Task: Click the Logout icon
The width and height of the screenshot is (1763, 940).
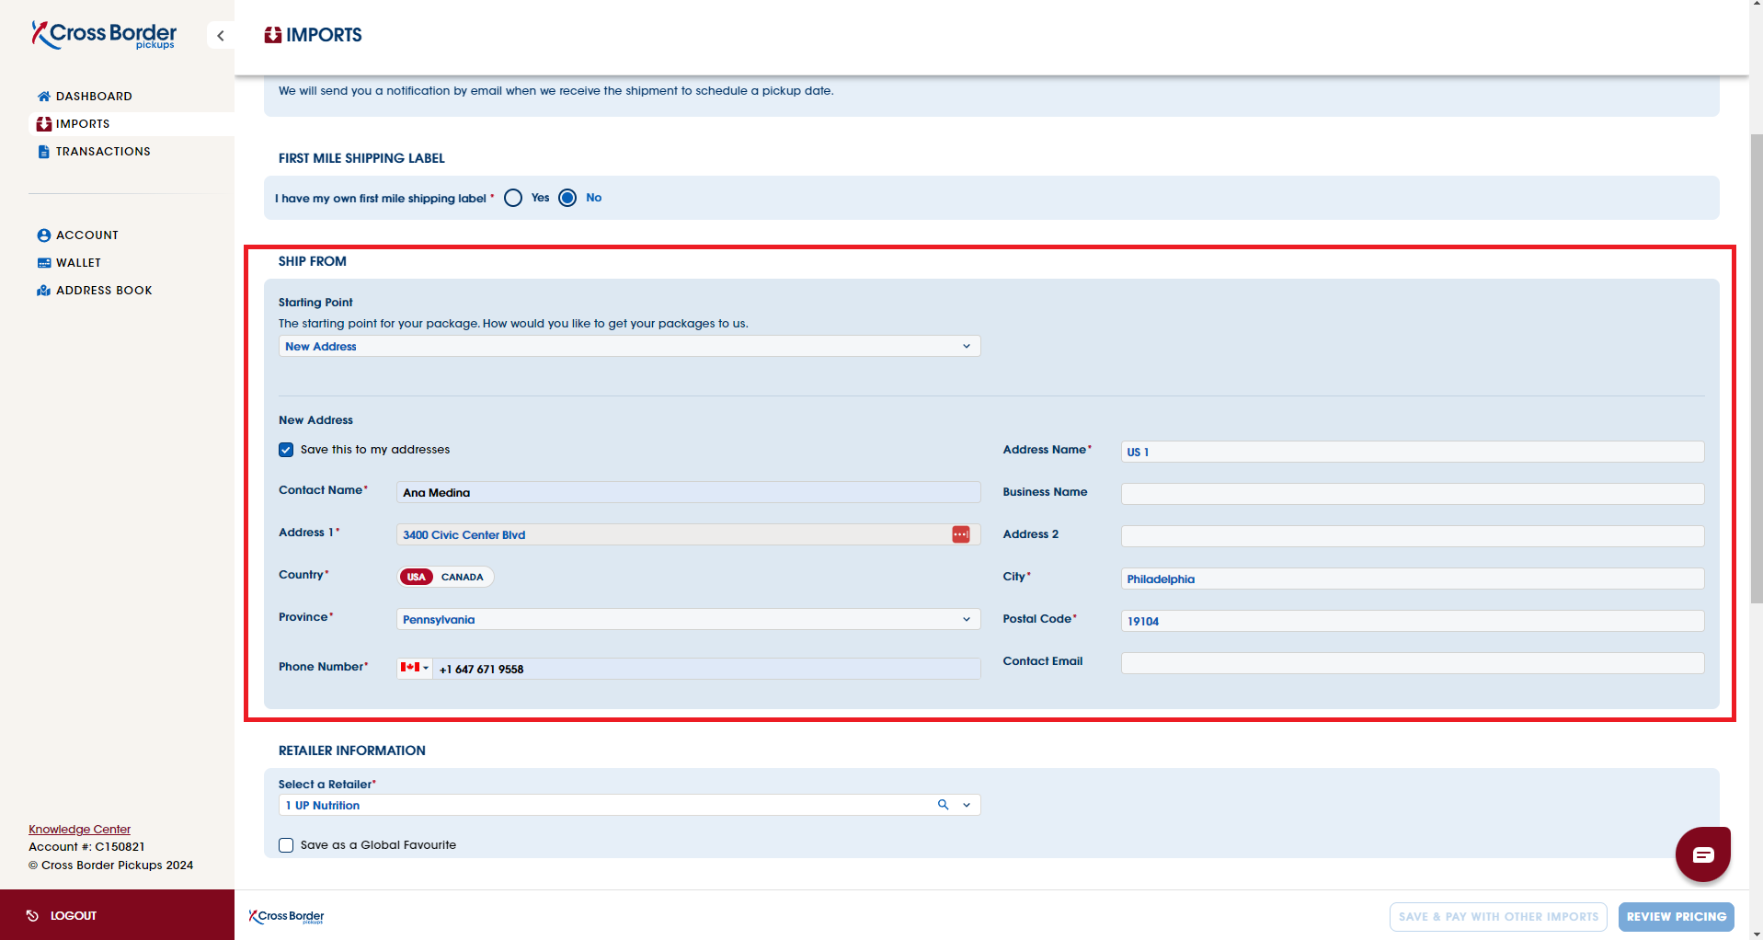Action: coord(32,916)
